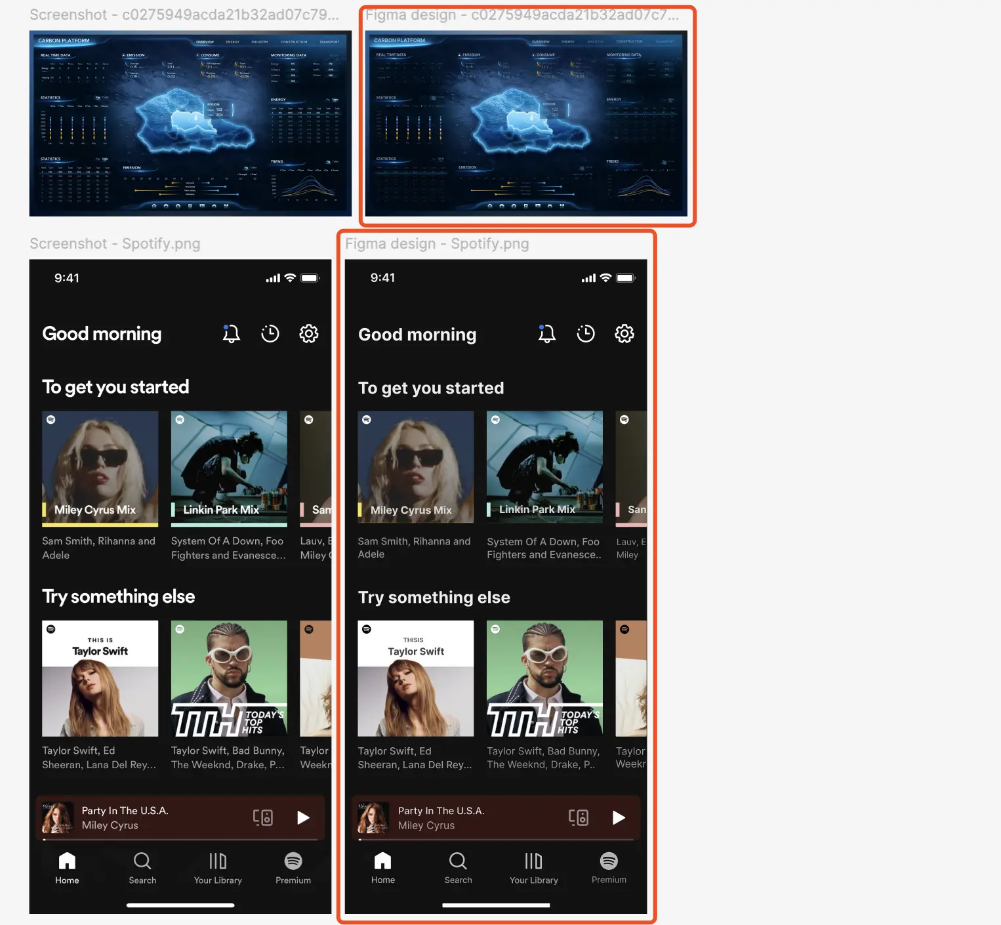The image size is (1001, 925).
Task: Select the "Screenshot - Spotify.png" frame label
Action: 115,244
